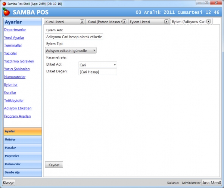Click the date and time display
The width and height of the screenshot is (224, 188).
coord(177,12)
